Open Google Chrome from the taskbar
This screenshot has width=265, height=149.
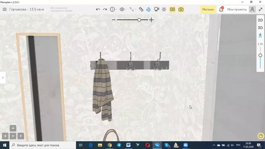[109, 145]
